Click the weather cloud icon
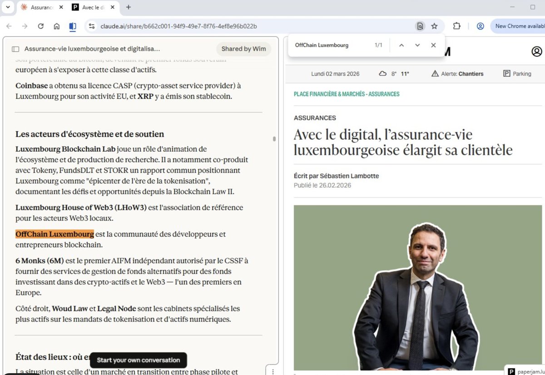Image resolution: width=545 pixels, height=375 pixels. pyautogui.click(x=383, y=74)
